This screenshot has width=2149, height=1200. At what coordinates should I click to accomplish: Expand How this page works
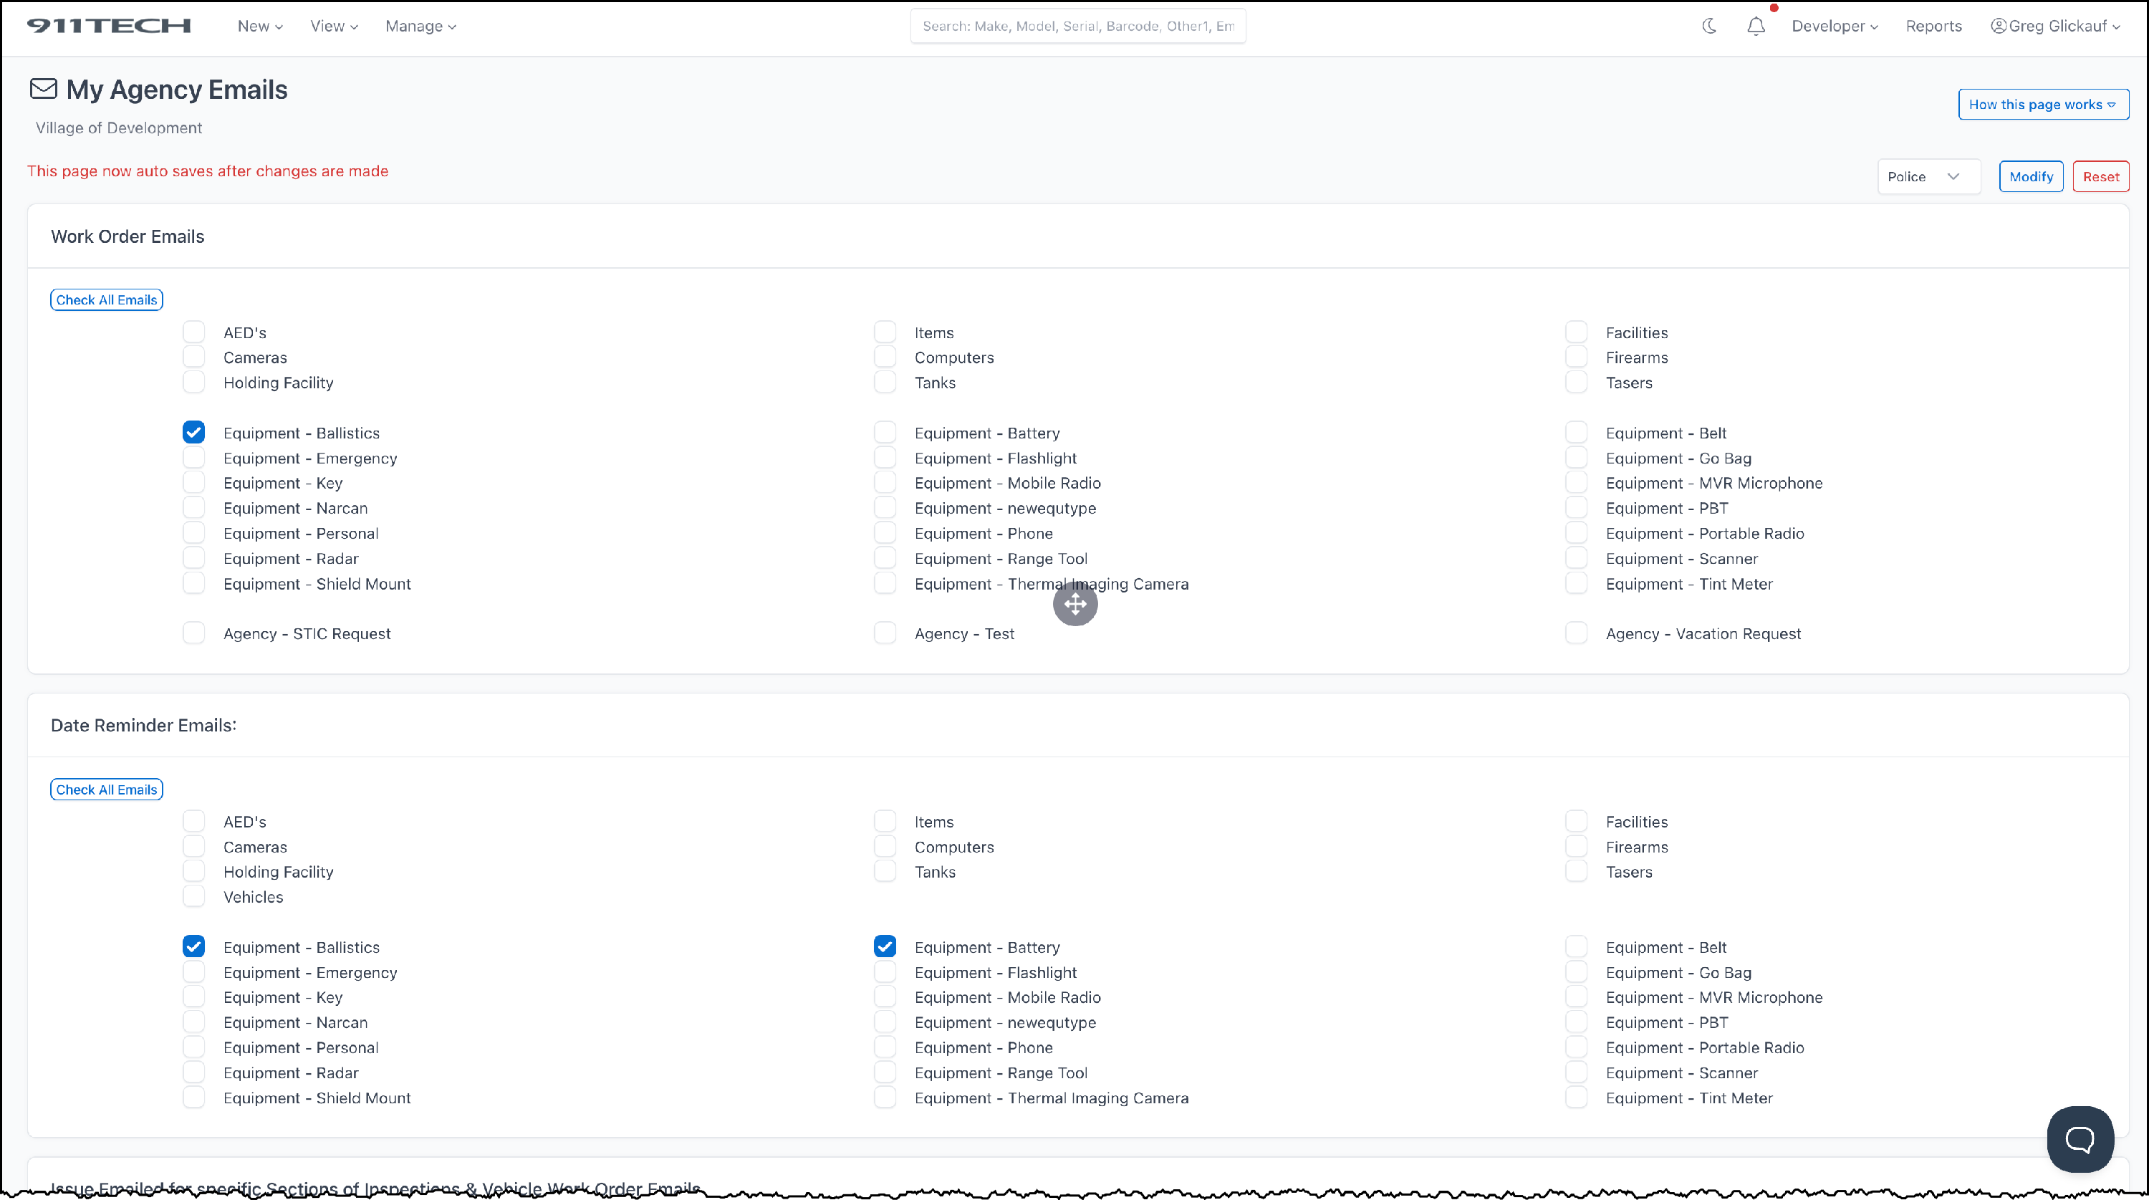2042,105
